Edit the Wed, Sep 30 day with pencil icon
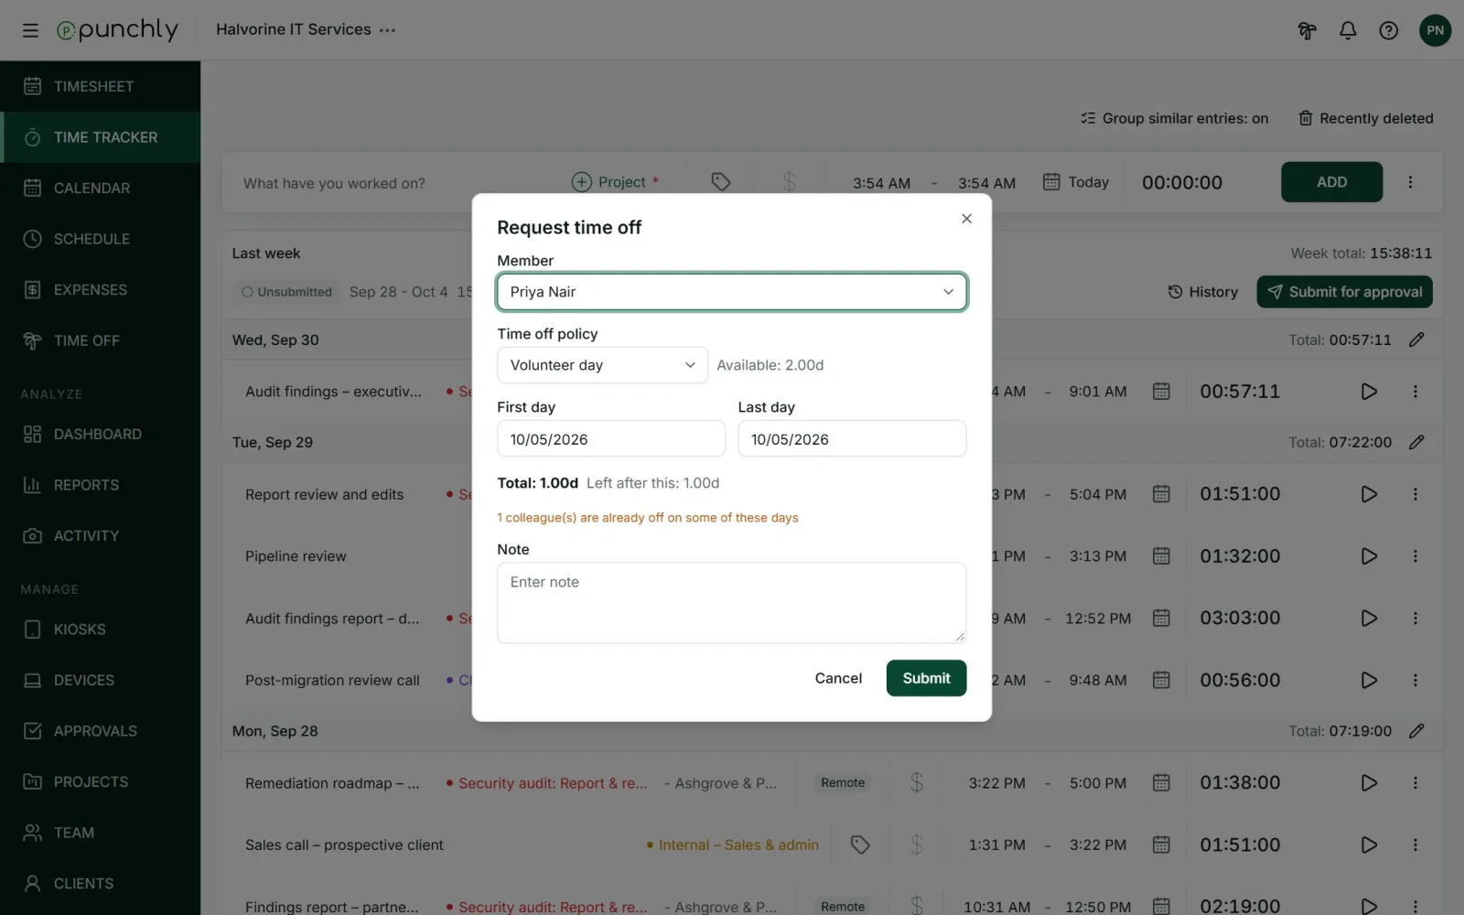Viewport: 1464px width, 915px height. click(x=1416, y=339)
